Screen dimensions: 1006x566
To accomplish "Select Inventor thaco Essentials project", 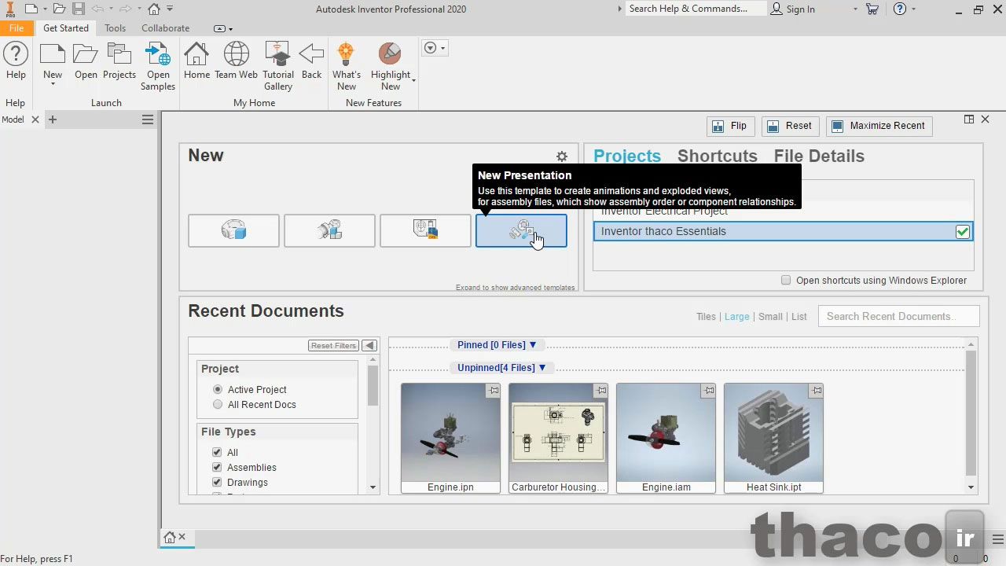I will [x=784, y=231].
